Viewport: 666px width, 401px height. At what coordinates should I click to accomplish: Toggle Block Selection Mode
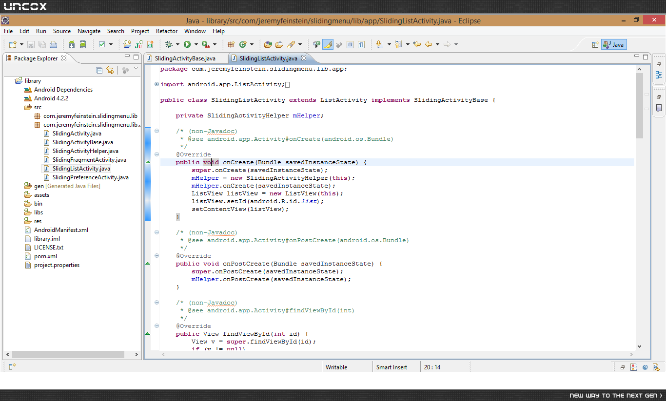350,44
